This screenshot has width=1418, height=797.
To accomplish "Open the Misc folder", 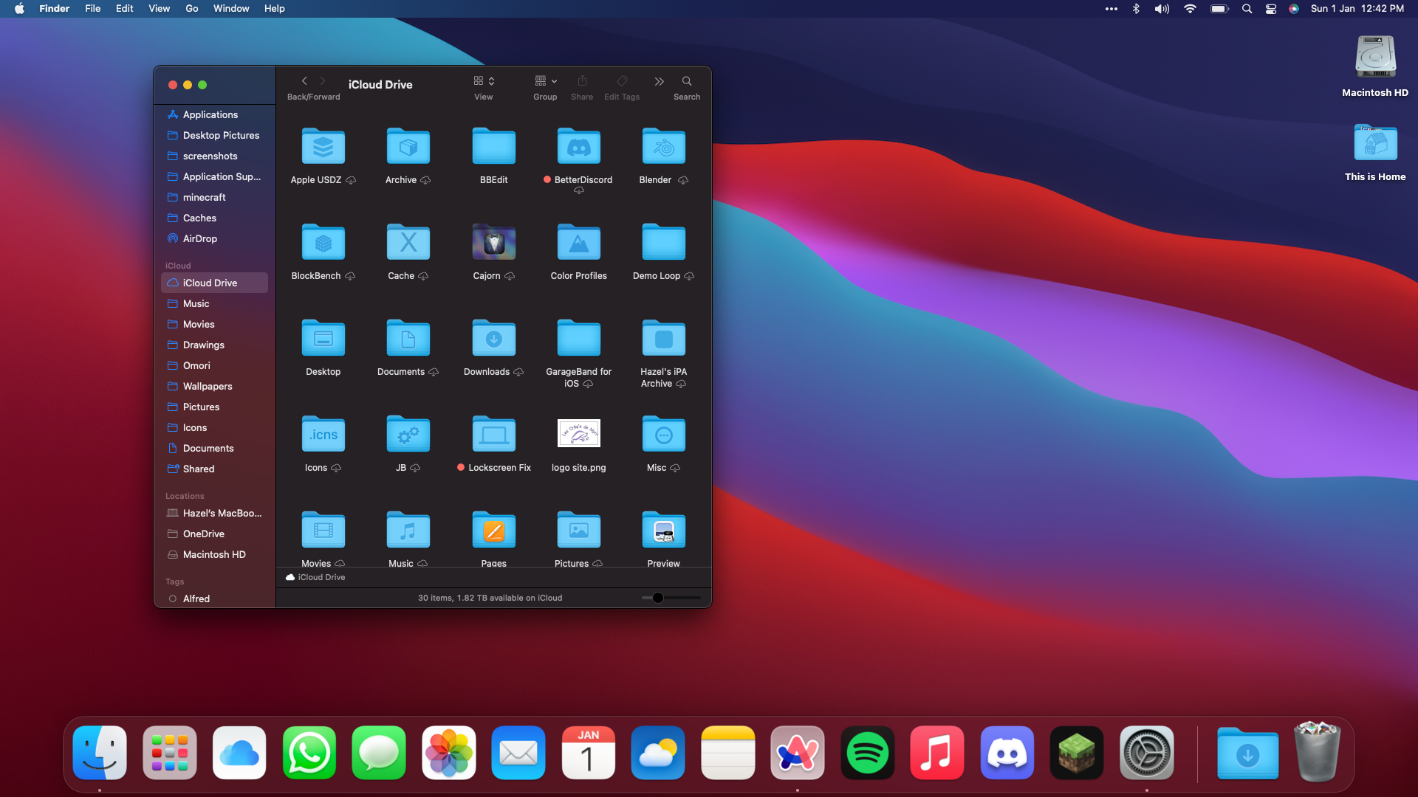I will [x=663, y=434].
